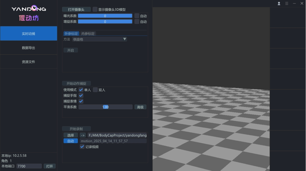Uncheck the 捕捉手指 checkbox
The image size is (306, 171).
[x=81, y=95]
